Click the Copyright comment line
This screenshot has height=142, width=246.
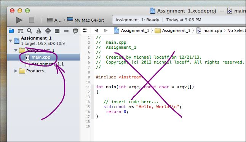pyautogui.click(x=170, y=62)
